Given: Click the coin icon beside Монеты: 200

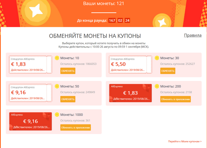Looking at the screenshot, I should click(x=157, y=86).
